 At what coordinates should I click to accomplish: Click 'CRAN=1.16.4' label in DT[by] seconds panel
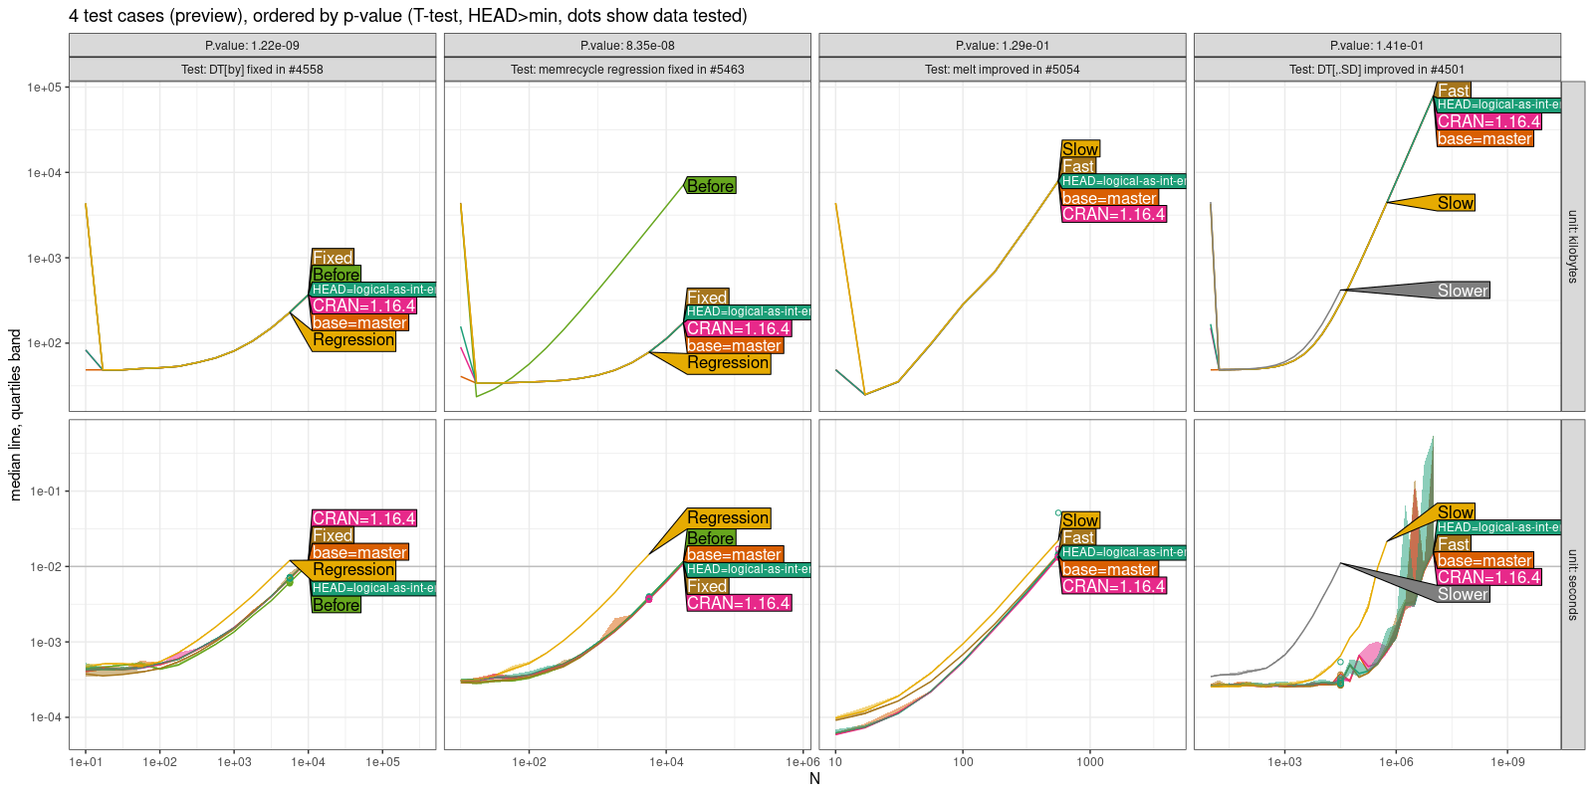click(363, 518)
